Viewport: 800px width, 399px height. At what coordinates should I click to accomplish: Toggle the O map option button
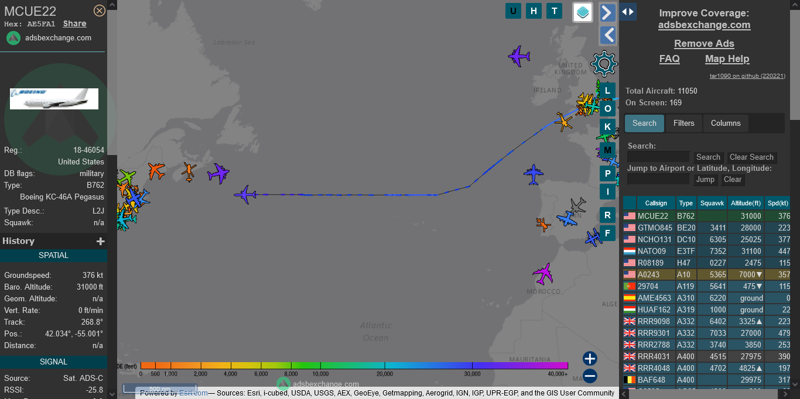point(607,109)
